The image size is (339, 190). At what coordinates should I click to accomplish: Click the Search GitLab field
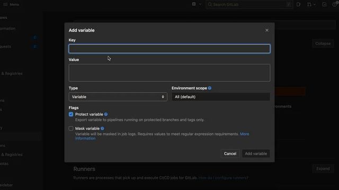[x=249, y=4]
